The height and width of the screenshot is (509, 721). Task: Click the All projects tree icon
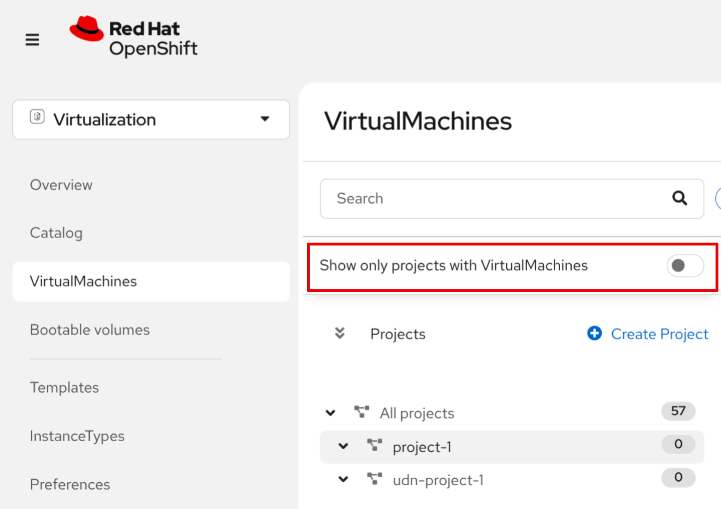click(361, 412)
